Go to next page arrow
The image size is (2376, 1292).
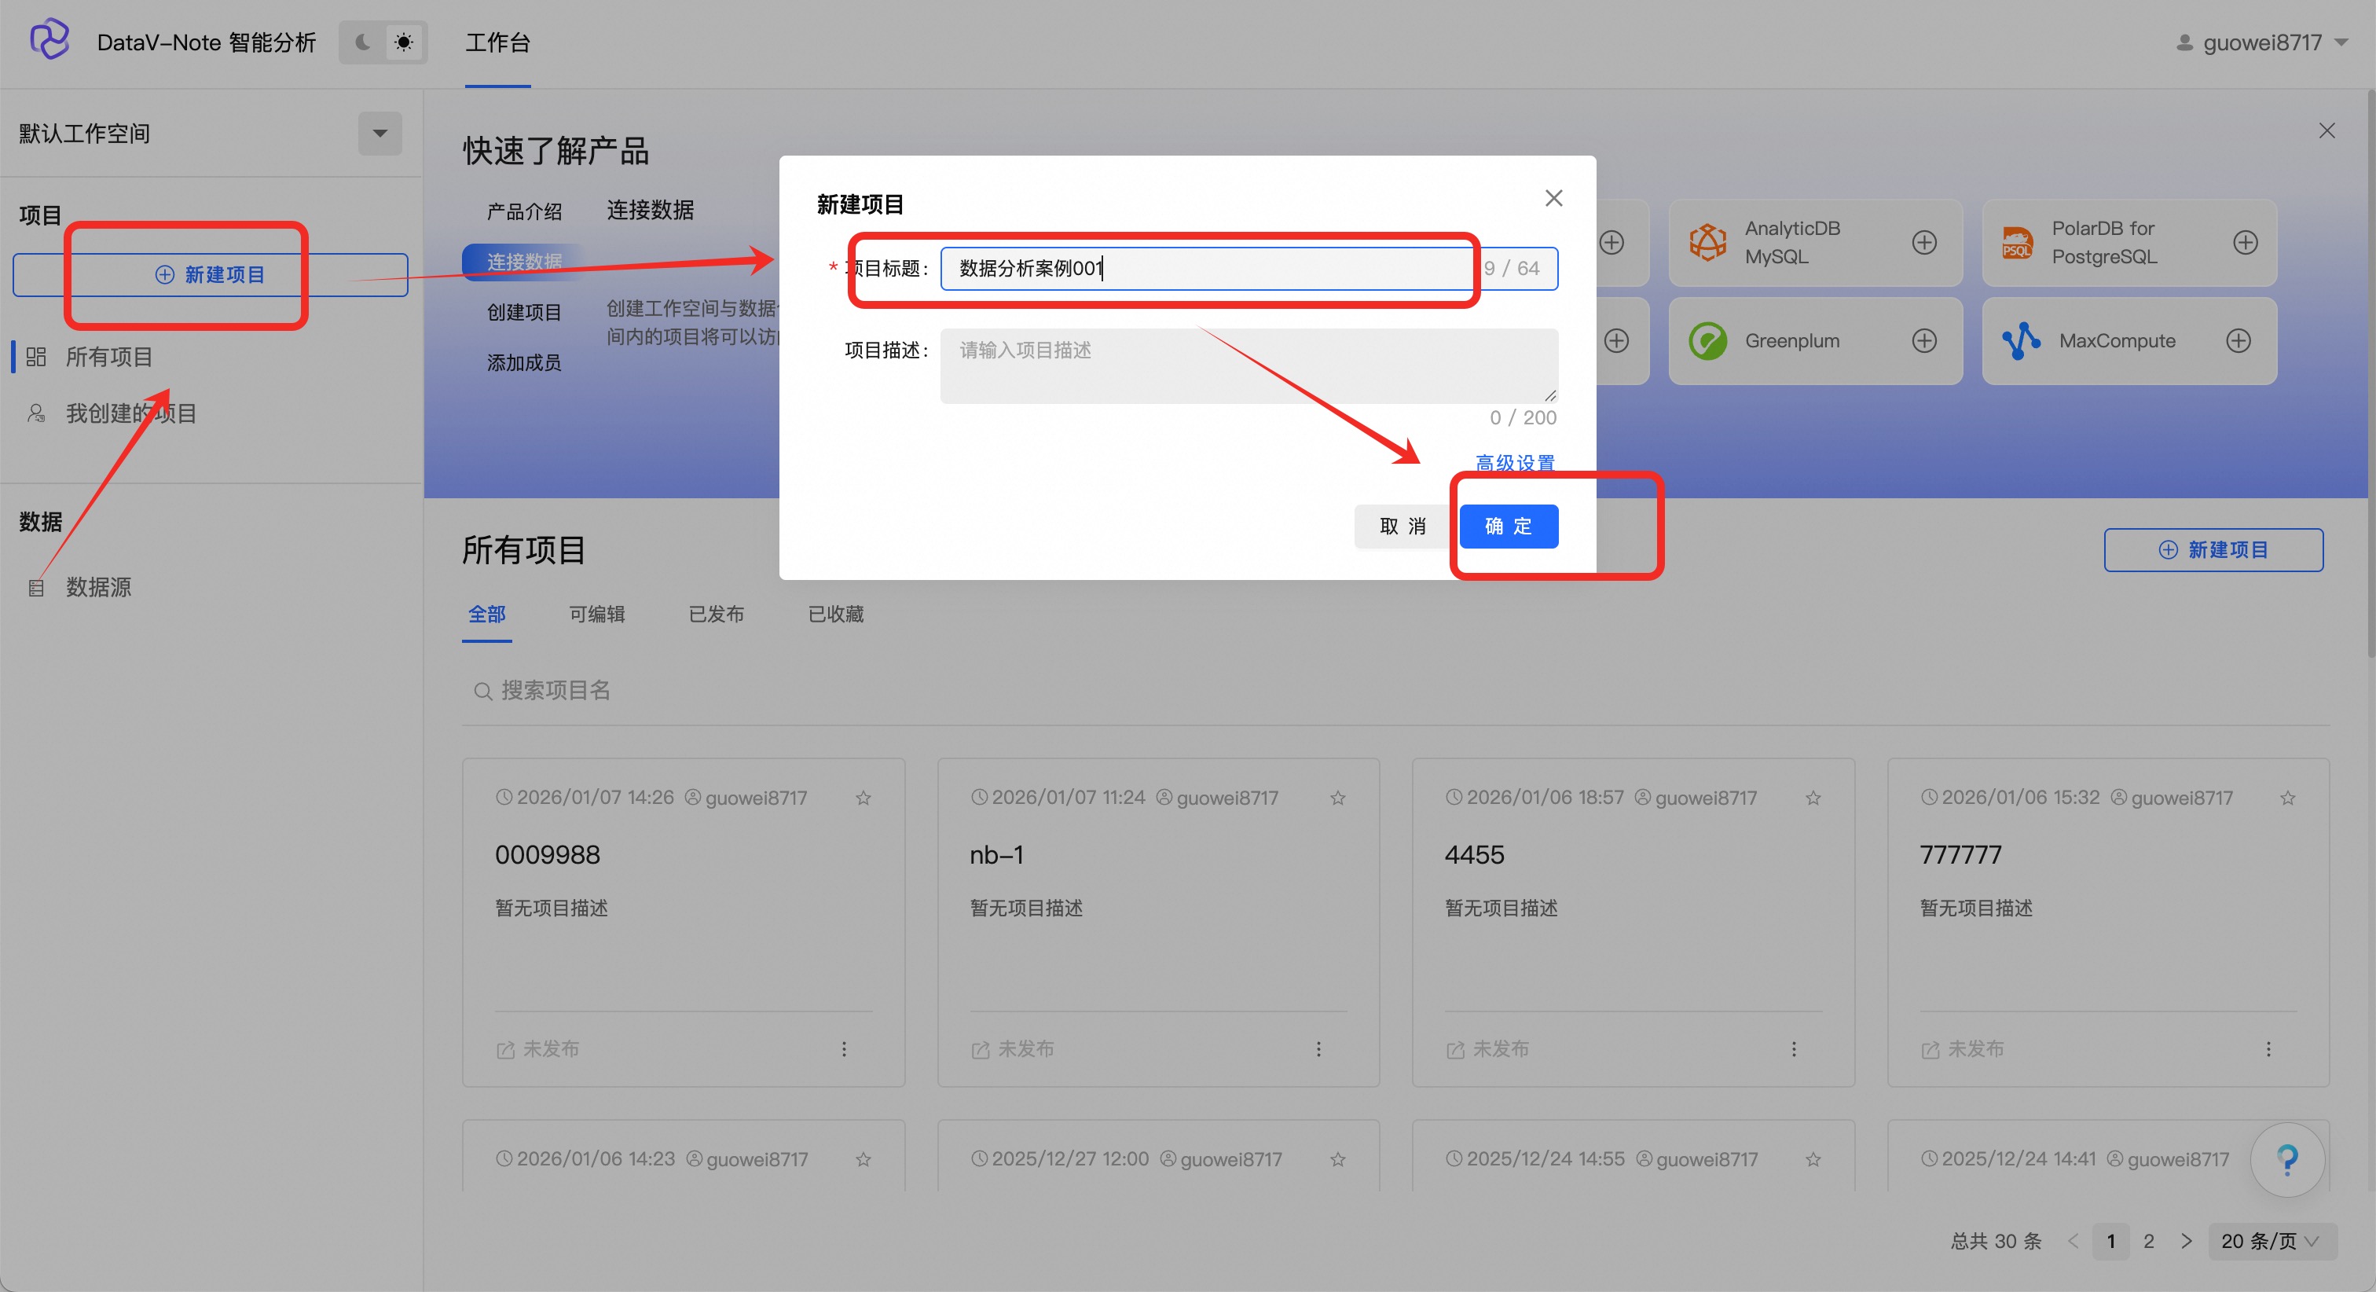click(x=2186, y=1241)
